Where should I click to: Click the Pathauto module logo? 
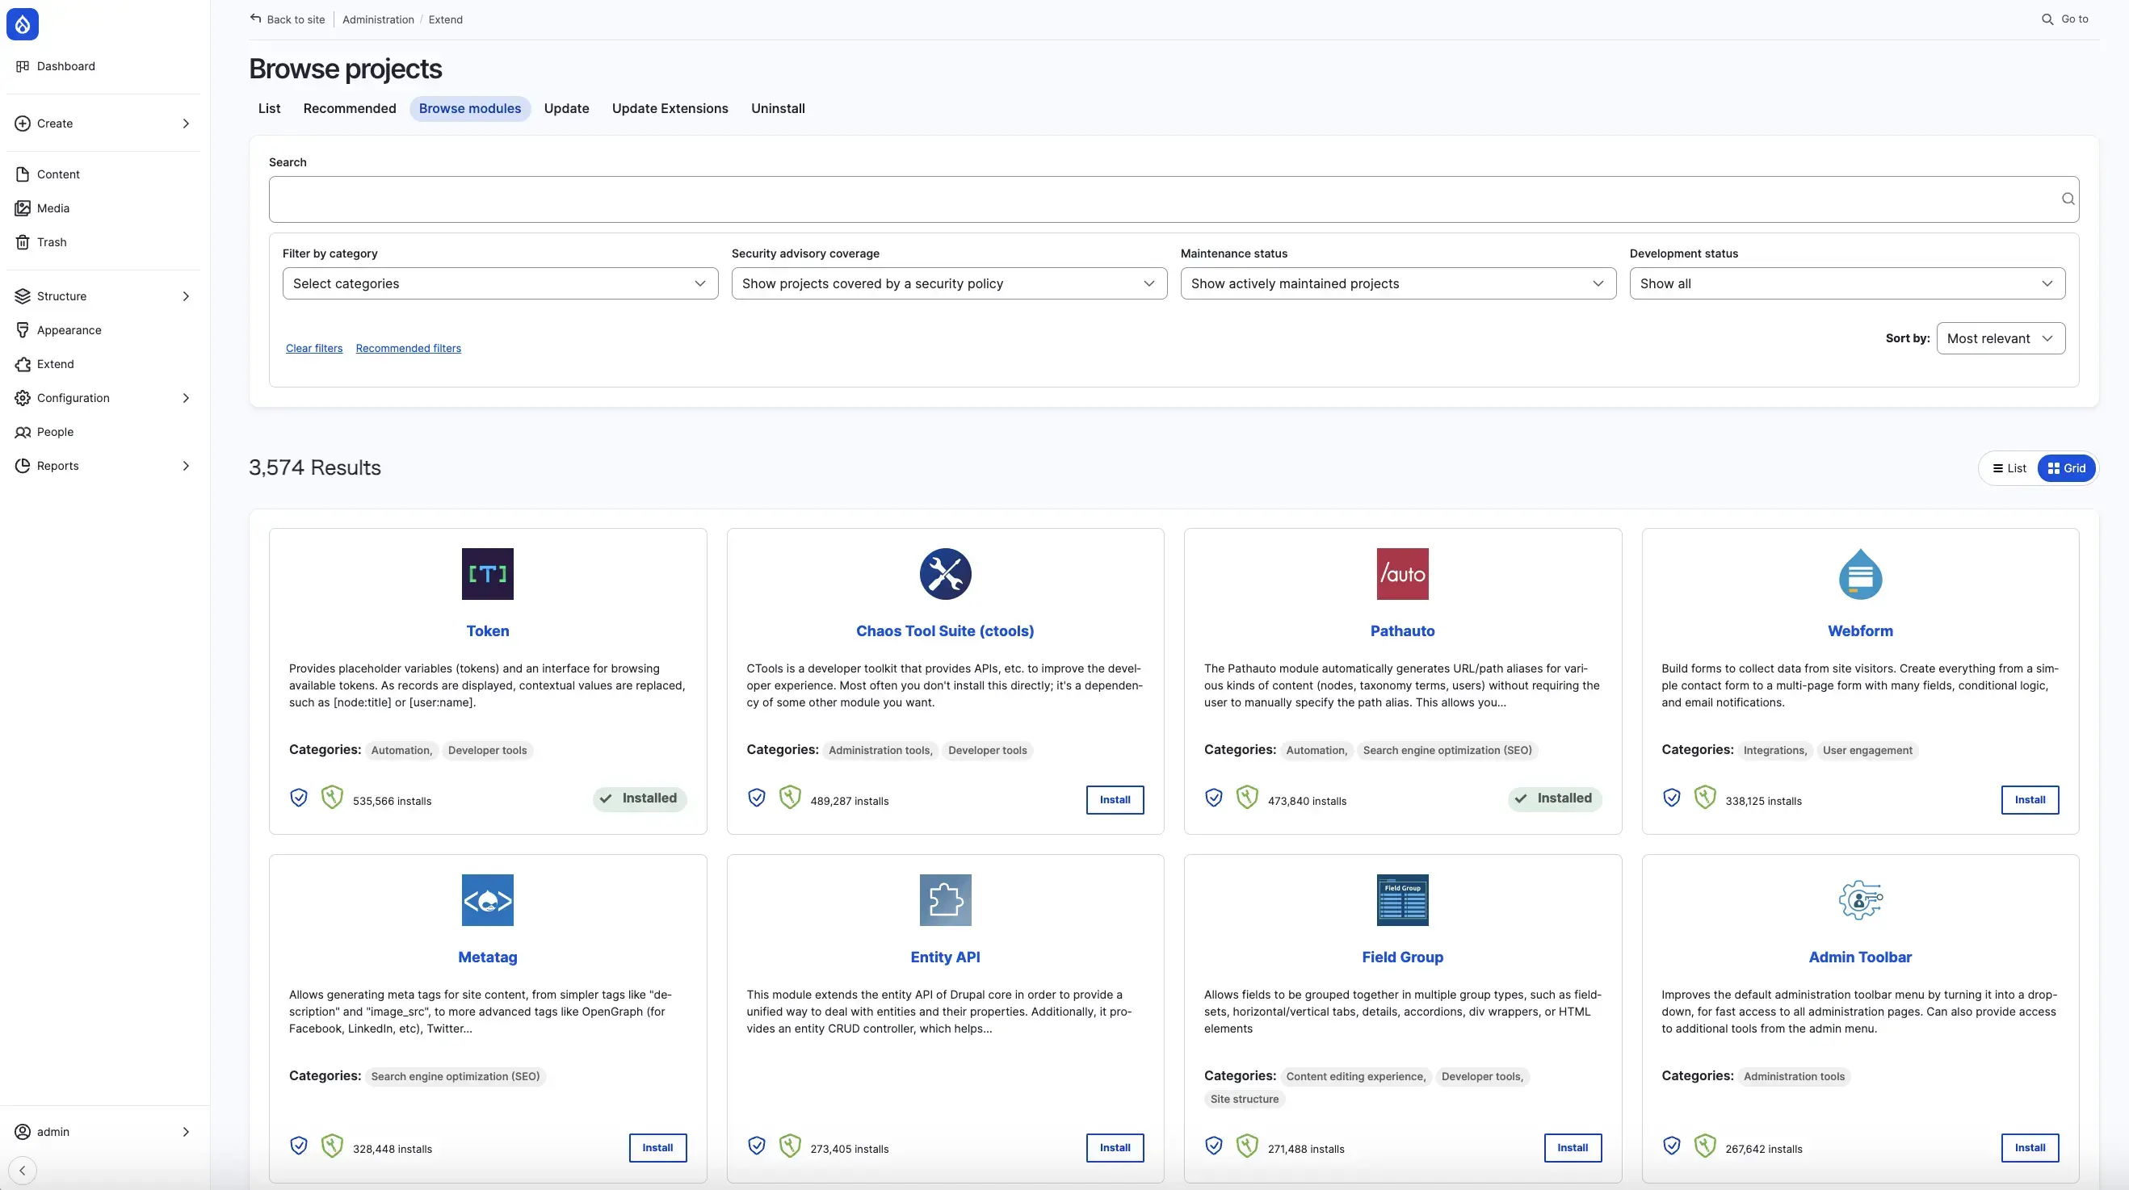click(x=1402, y=573)
